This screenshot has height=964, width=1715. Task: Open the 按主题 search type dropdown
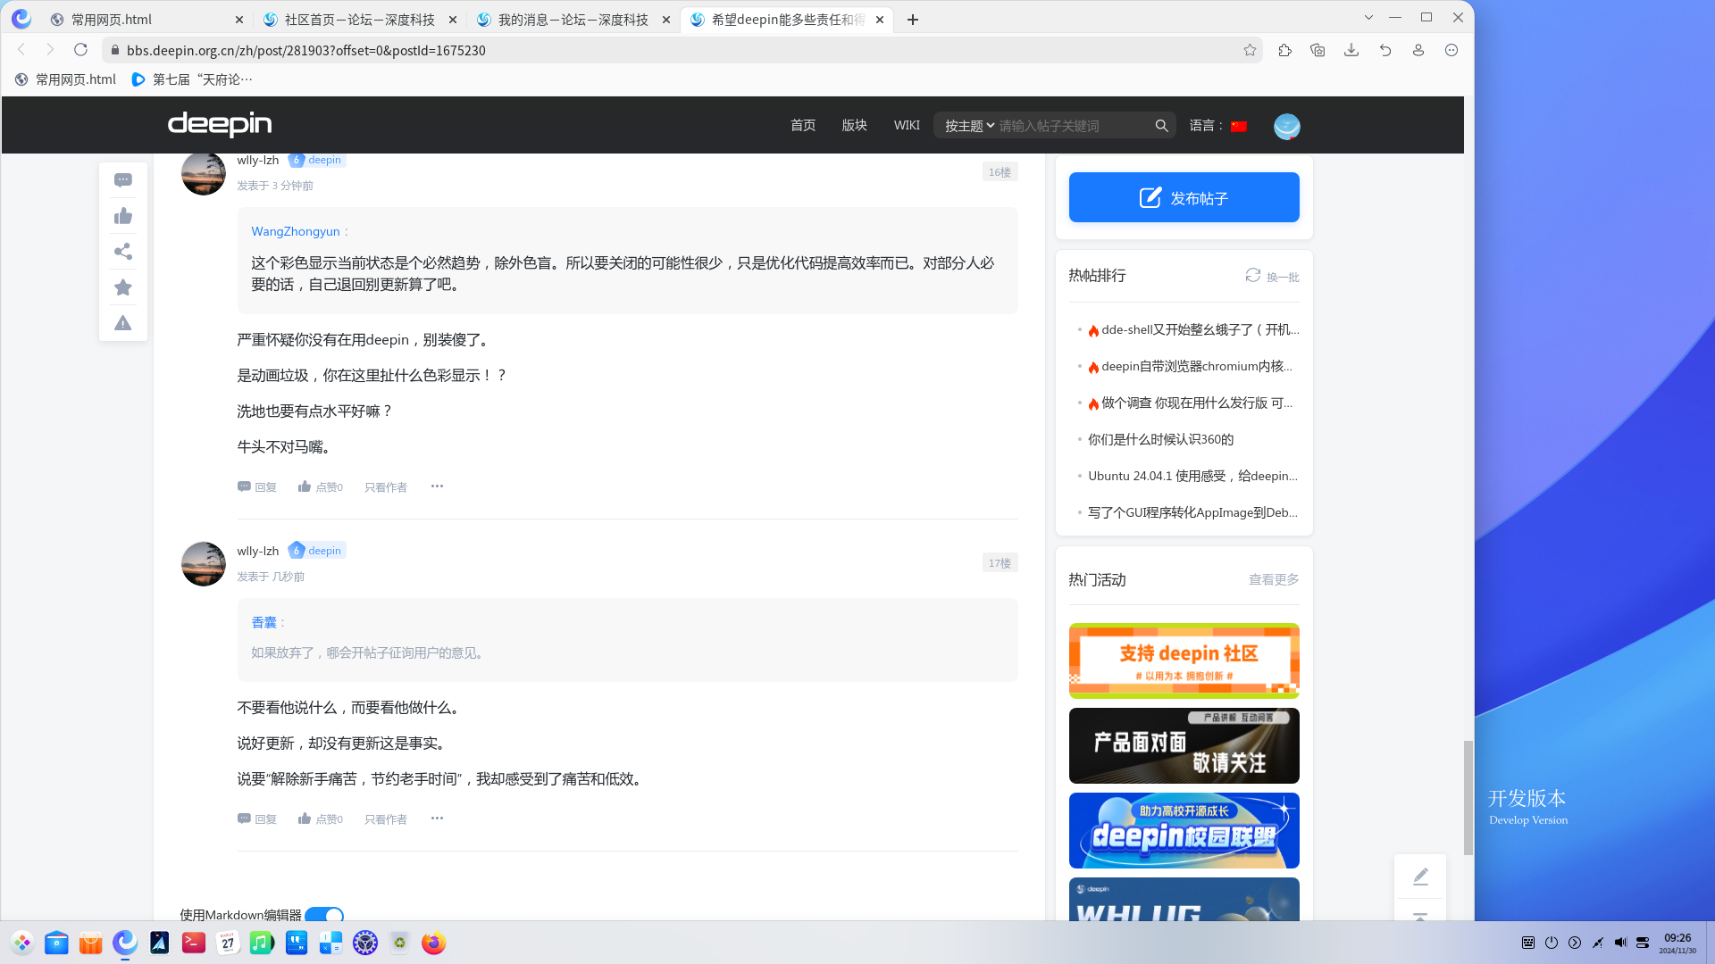click(969, 126)
